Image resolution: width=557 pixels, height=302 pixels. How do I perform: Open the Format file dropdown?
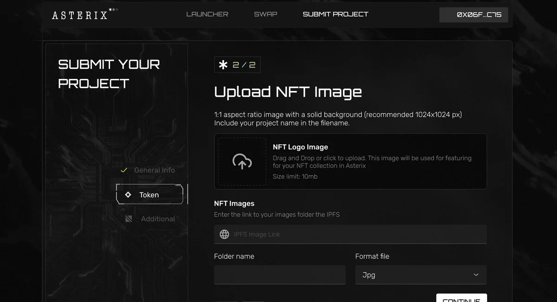click(x=421, y=275)
